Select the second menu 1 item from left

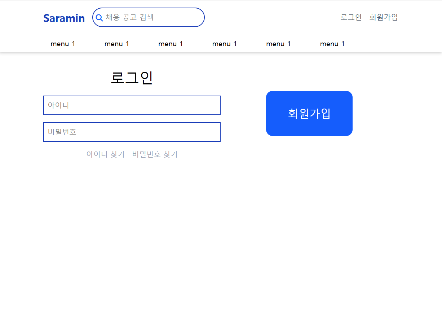coord(117,44)
